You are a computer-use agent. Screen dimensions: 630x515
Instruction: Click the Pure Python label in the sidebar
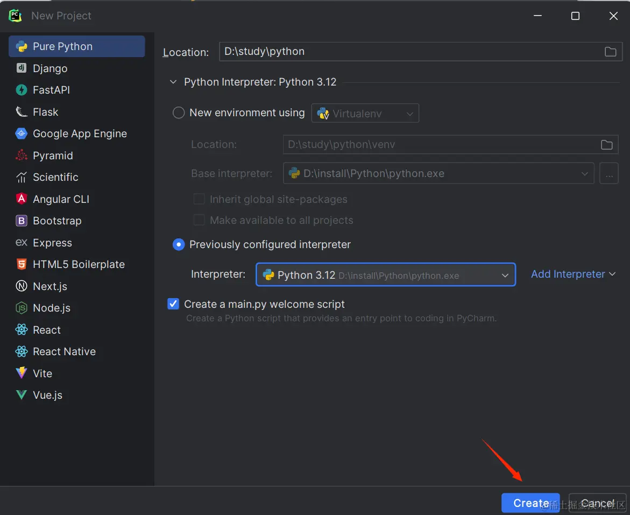tap(63, 47)
